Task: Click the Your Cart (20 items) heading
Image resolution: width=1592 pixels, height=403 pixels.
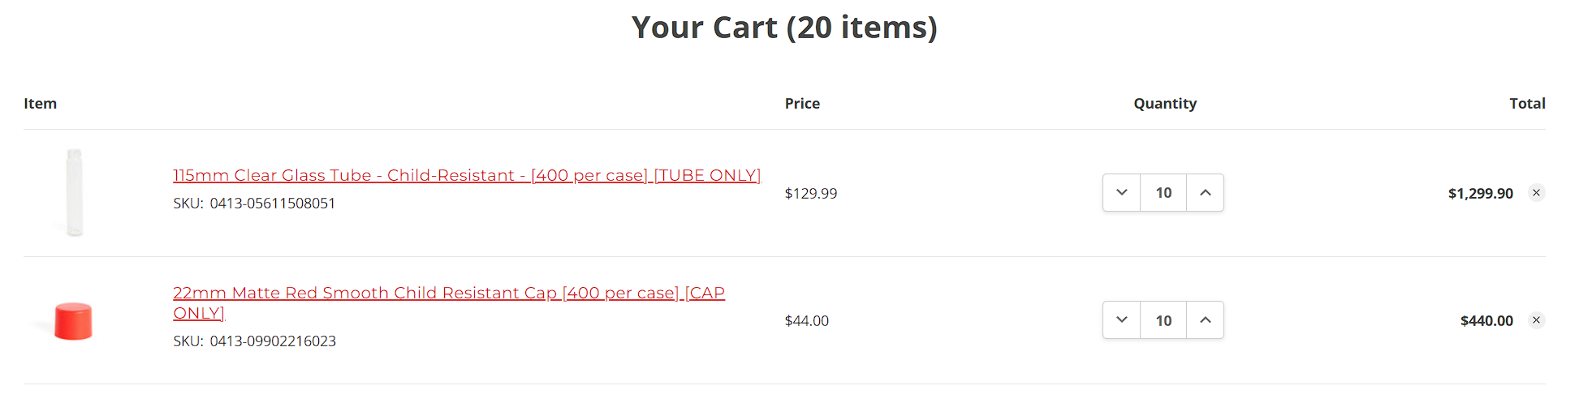Action: [784, 28]
